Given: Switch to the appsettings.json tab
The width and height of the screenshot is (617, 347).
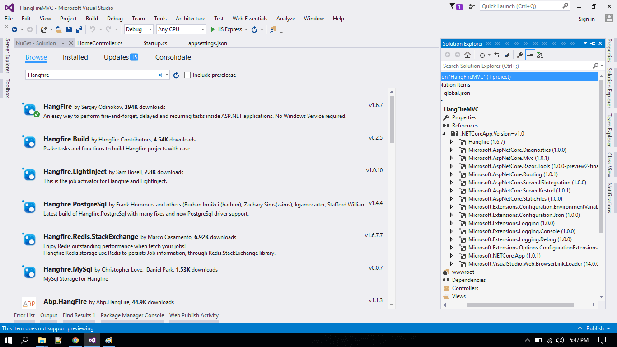Looking at the screenshot, I should (208, 43).
